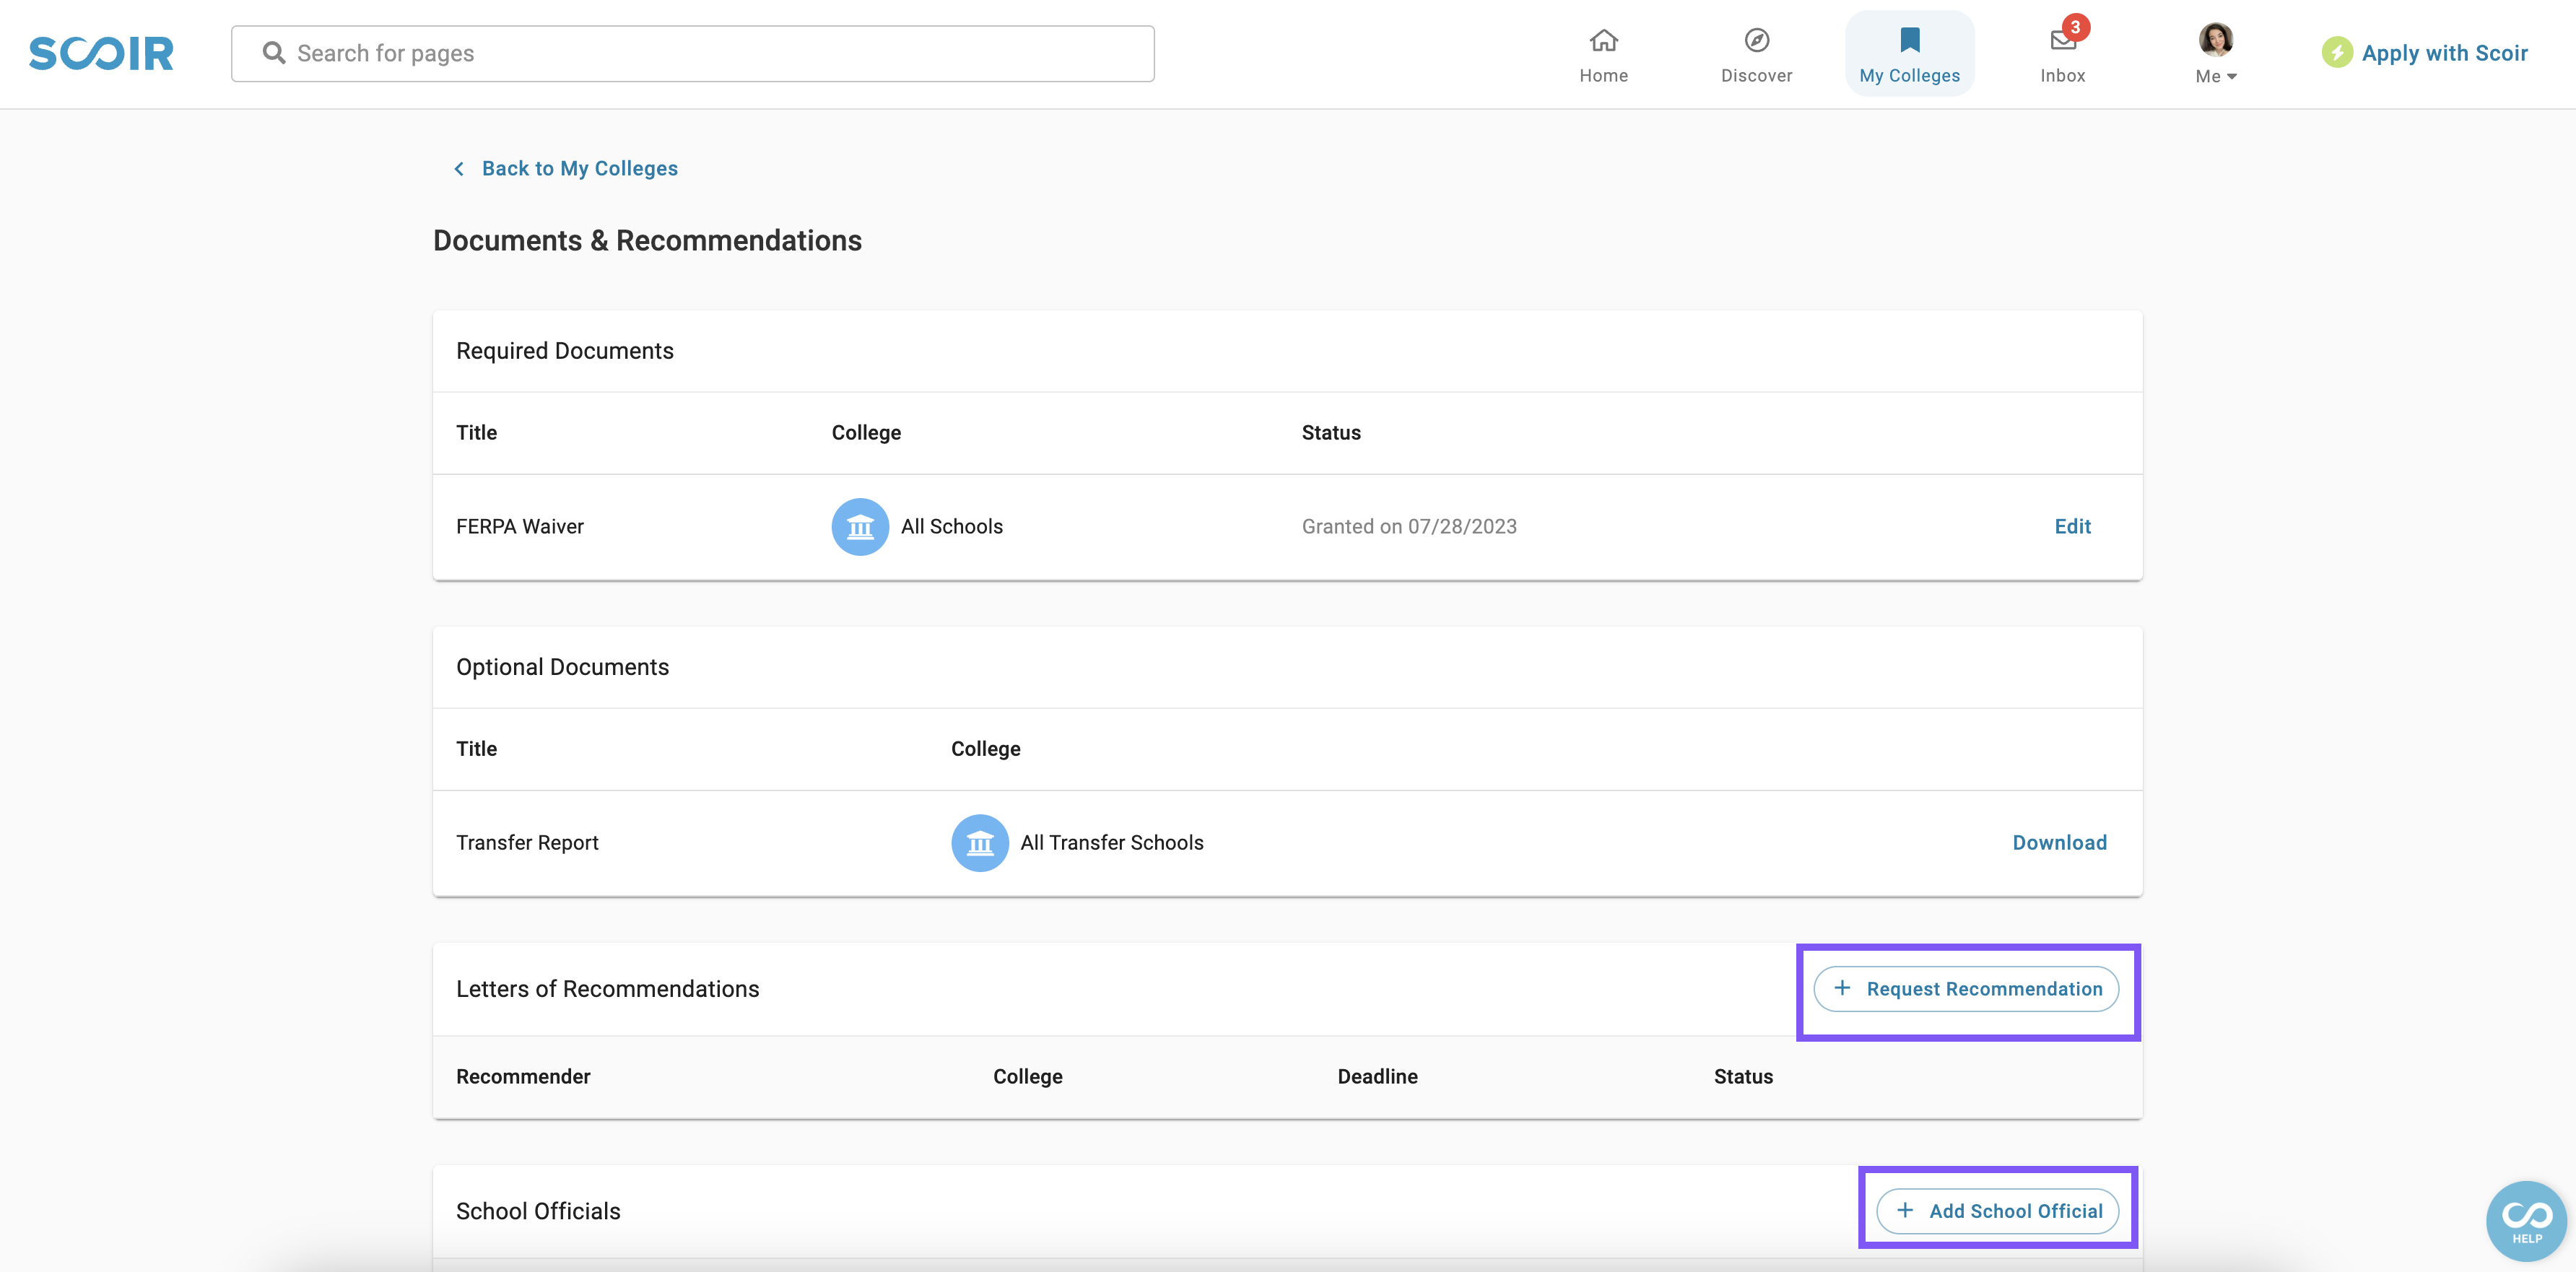Viewport: 2576px width, 1272px height.
Task: Edit the FERPA Waiver
Action: point(2072,527)
